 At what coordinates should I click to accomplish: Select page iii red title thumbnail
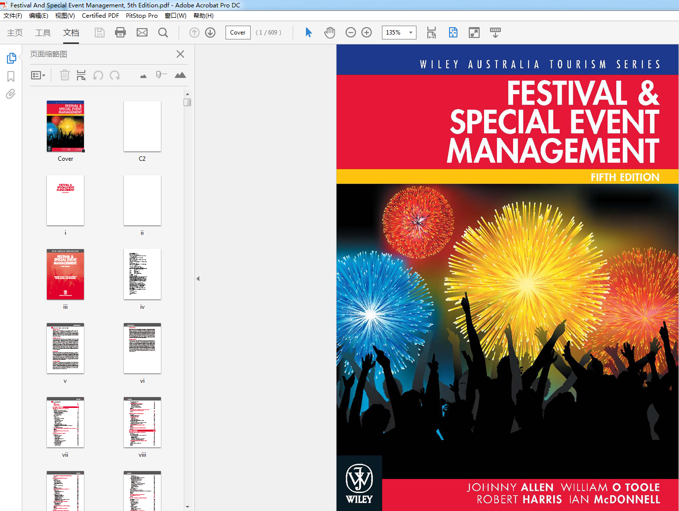(65, 274)
